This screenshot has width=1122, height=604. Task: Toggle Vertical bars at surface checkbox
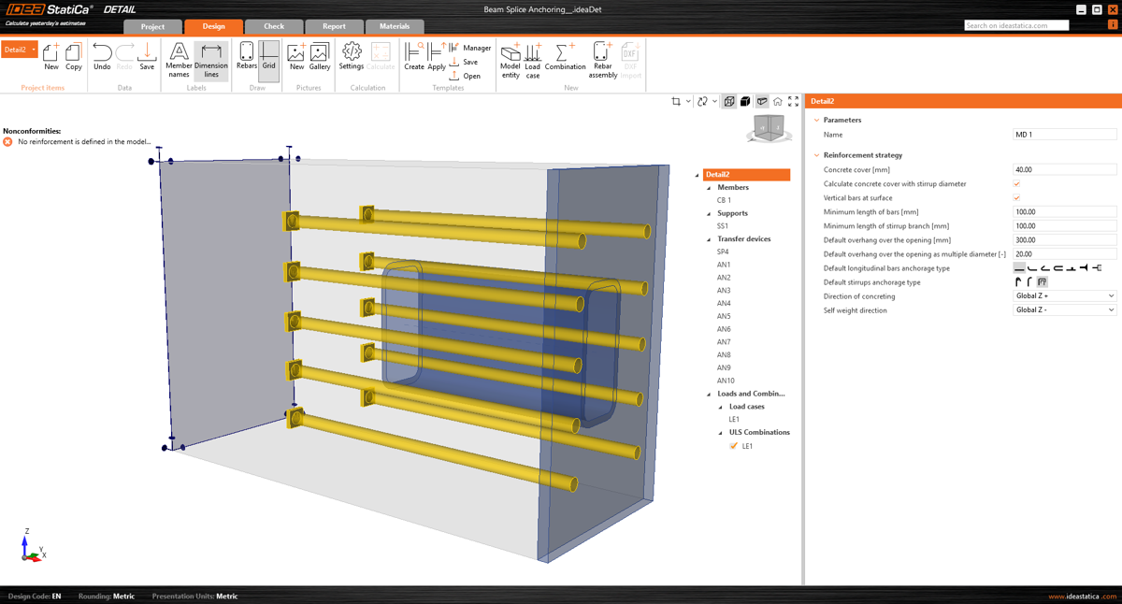(x=1016, y=198)
